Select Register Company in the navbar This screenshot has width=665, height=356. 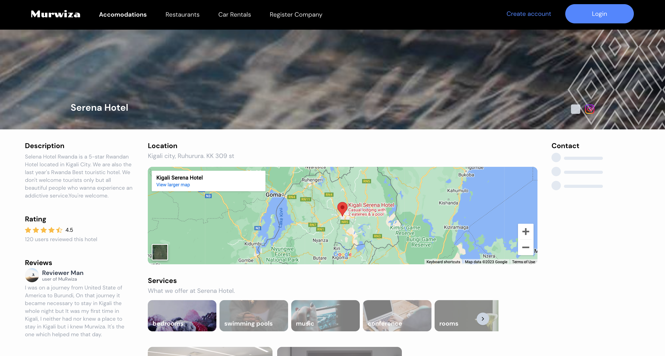pyautogui.click(x=296, y=15)
